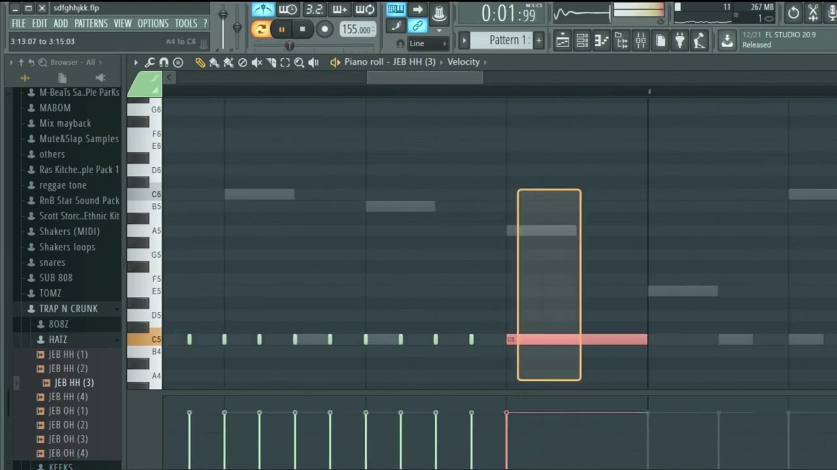The image size is (837, 470).
Task: Open the OPTIONS menu
Action: (153, 23)
